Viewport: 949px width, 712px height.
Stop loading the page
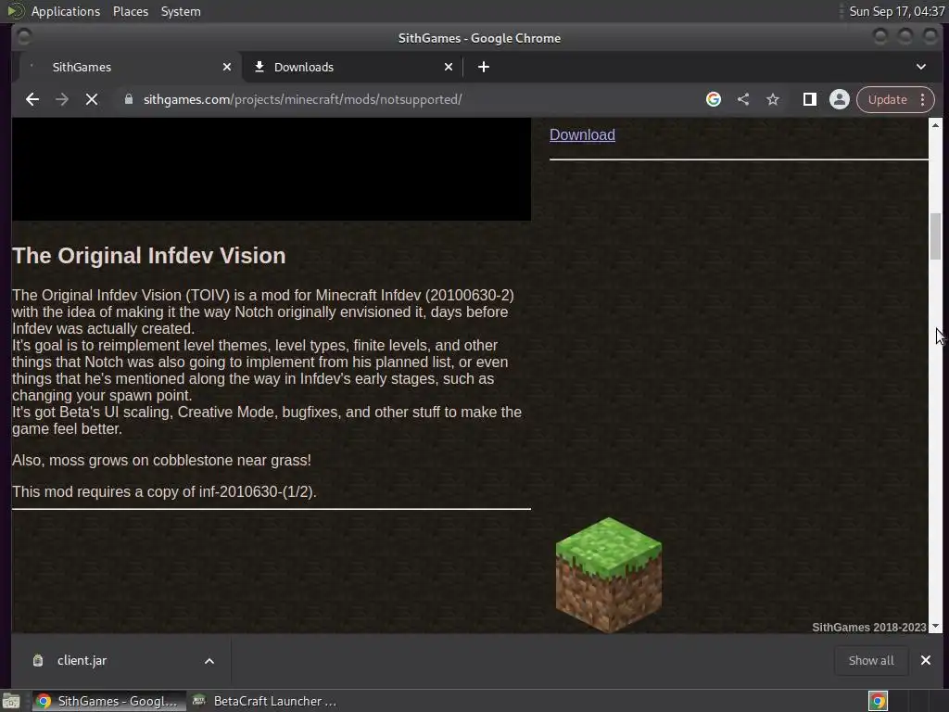tap(92, 99)
